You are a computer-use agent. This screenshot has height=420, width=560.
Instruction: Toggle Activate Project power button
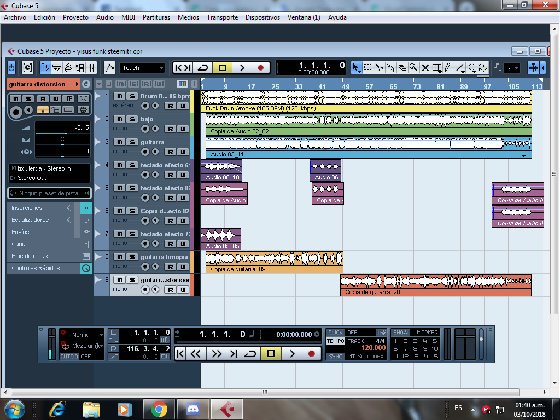pyautogui.click(x=11, y=67)
